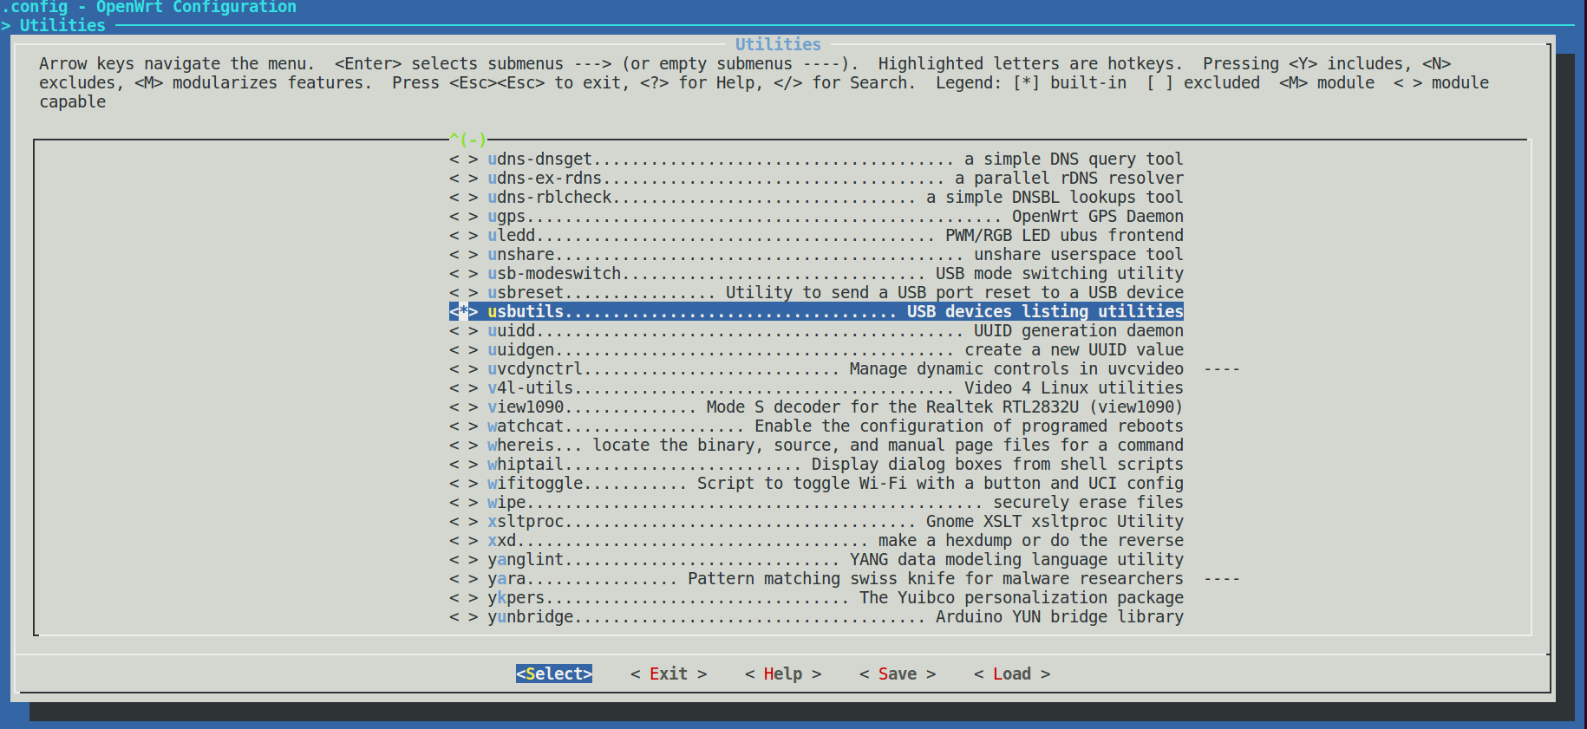Image resolution: width=1587 pixels, height=729 pixels.
Task: Select the "usbreset" USB port reset row
Action: 816,293
